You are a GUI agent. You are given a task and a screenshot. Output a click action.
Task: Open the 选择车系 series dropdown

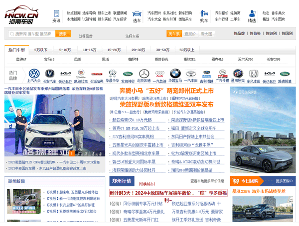tap(132, 36)
